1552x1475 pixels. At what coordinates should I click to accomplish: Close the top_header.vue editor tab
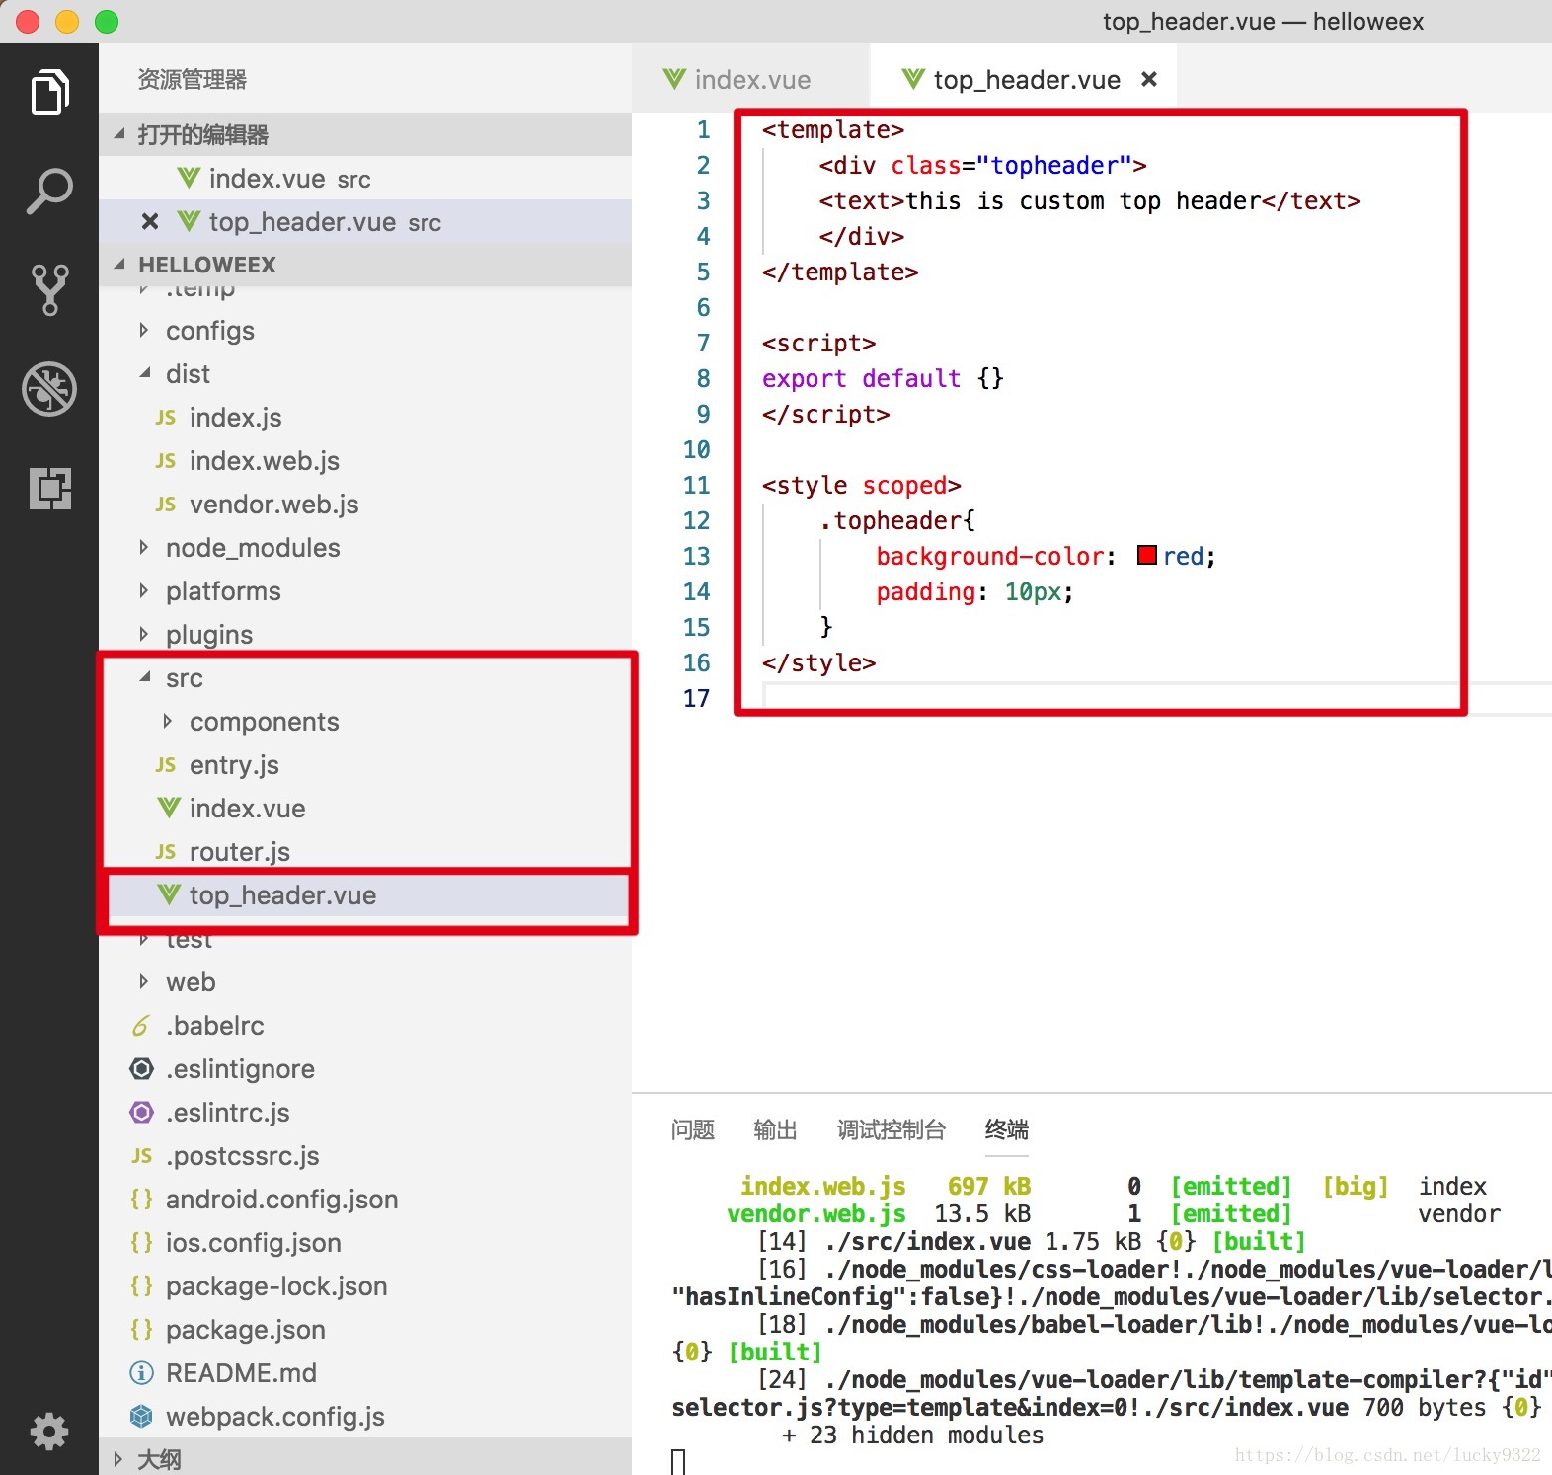point(1149,79)
